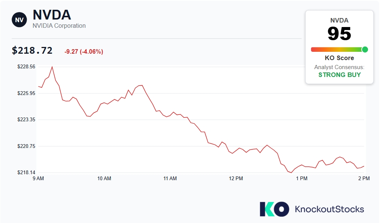Screen dimensions: 383x223
Task: Open the KnockoutStocks brand link
Action: tap(329, 209)
